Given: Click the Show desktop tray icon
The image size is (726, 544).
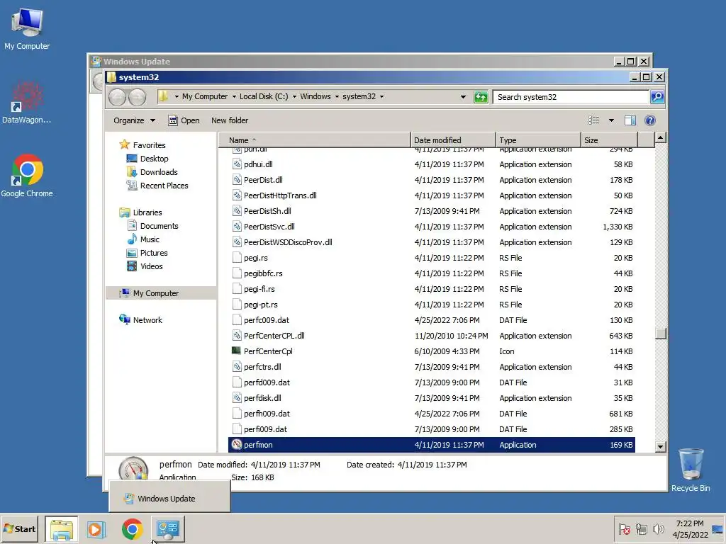Looking at the screenshot, I should click(x=717, y=528).
